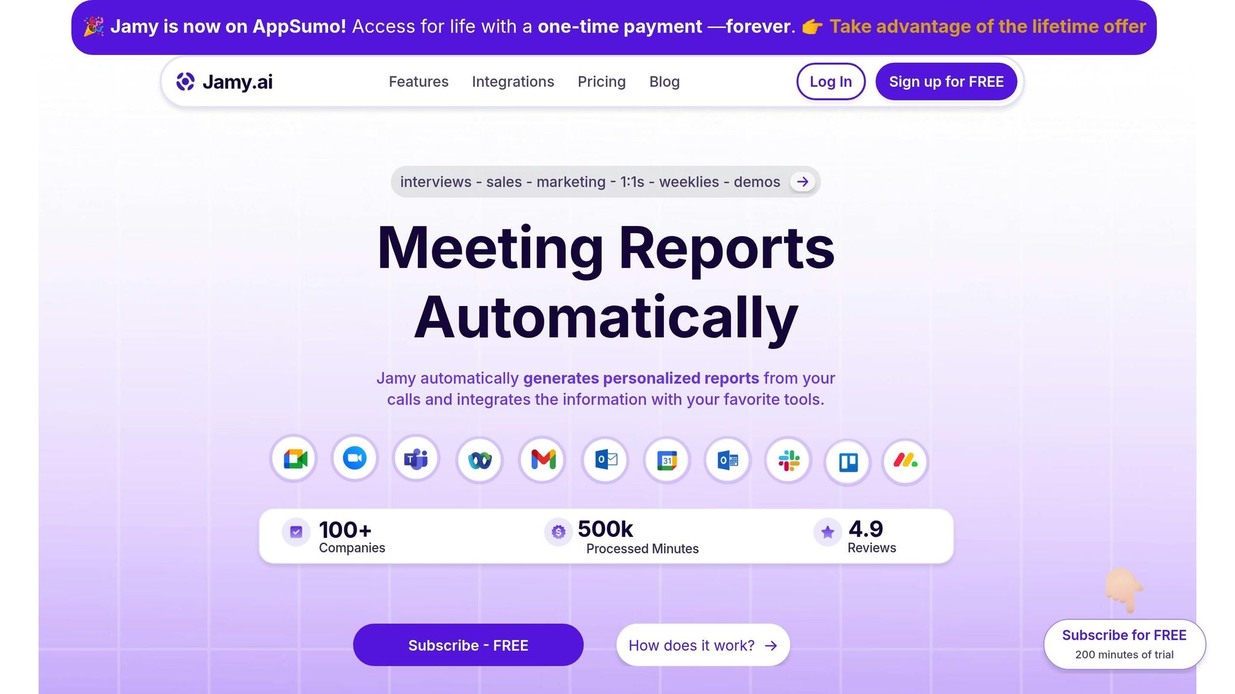Screen dimensions: 1235x694
Task: Select the Google Calendar icon
Action: [666, 461]
